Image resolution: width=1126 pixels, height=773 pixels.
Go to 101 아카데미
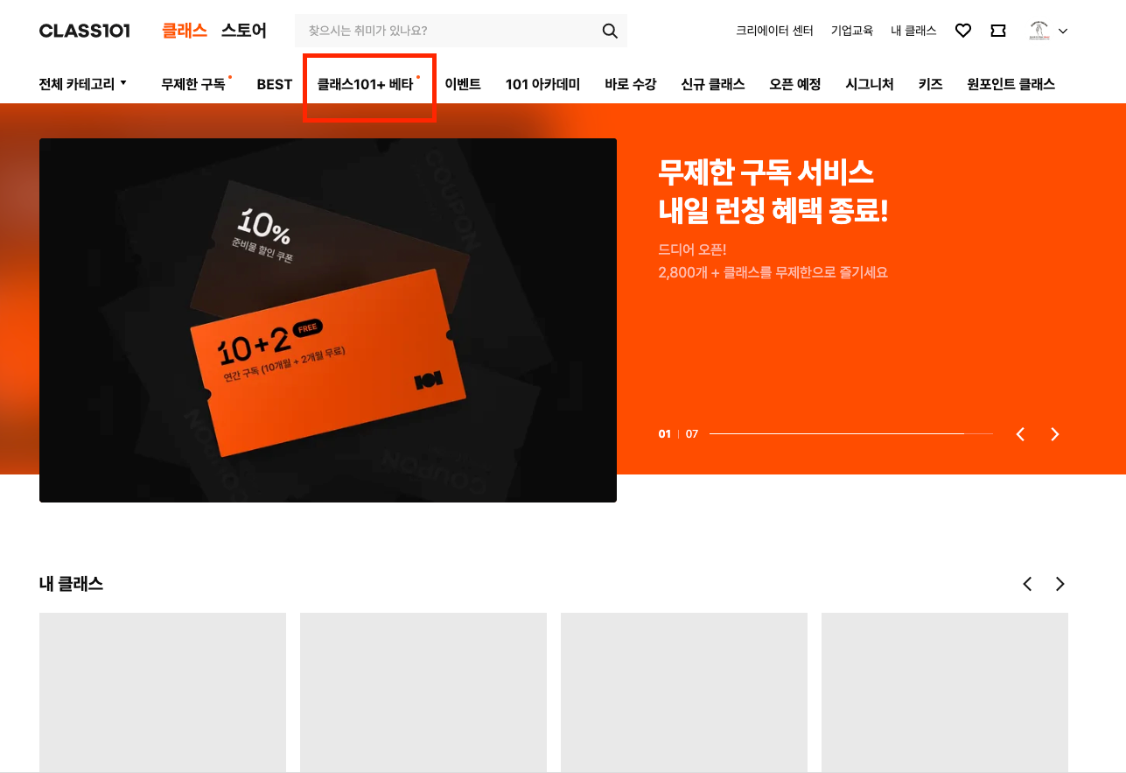[542, 84]
